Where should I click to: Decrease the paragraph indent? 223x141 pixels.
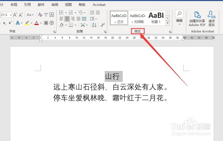pos(92,13)
